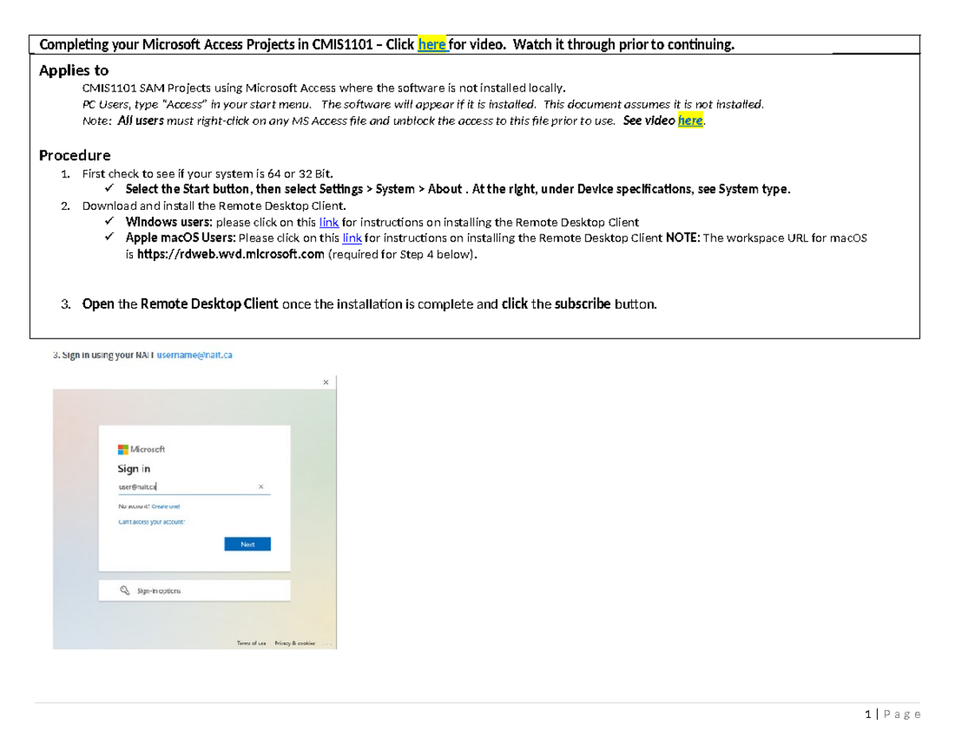Open the See video here link in the note
Viewport: 955px width, 737px height.
(x=689, y=121)
